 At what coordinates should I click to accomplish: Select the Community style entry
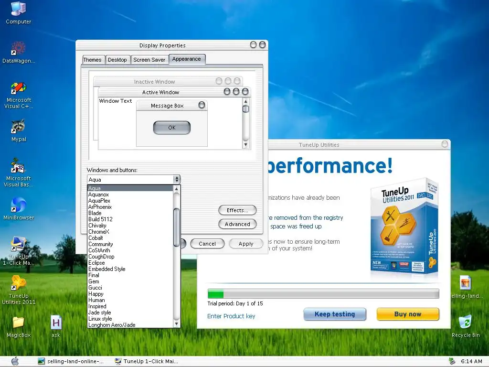pos(130,244)
